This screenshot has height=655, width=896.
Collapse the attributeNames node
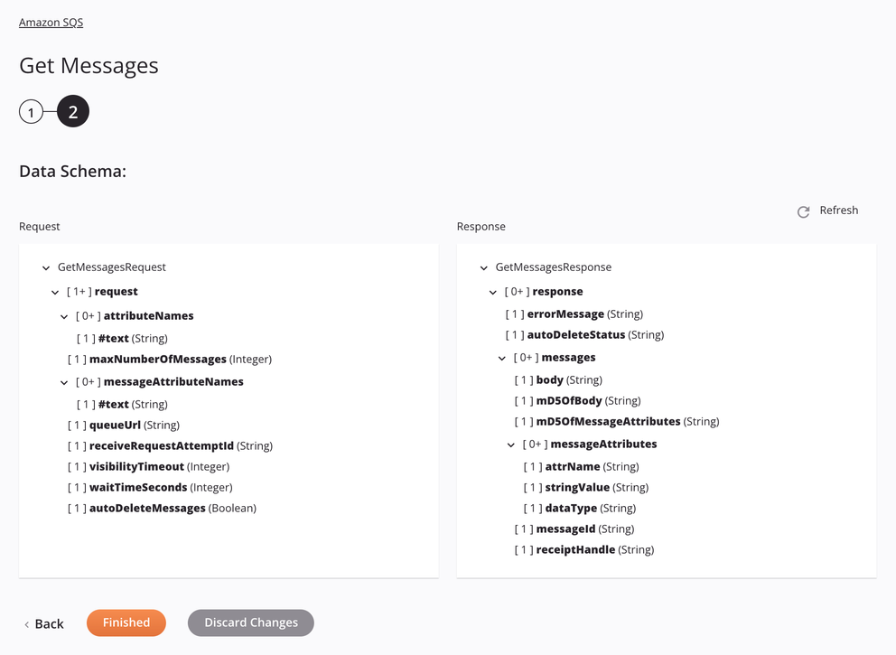pyautogui.click(x=64, y=317)
